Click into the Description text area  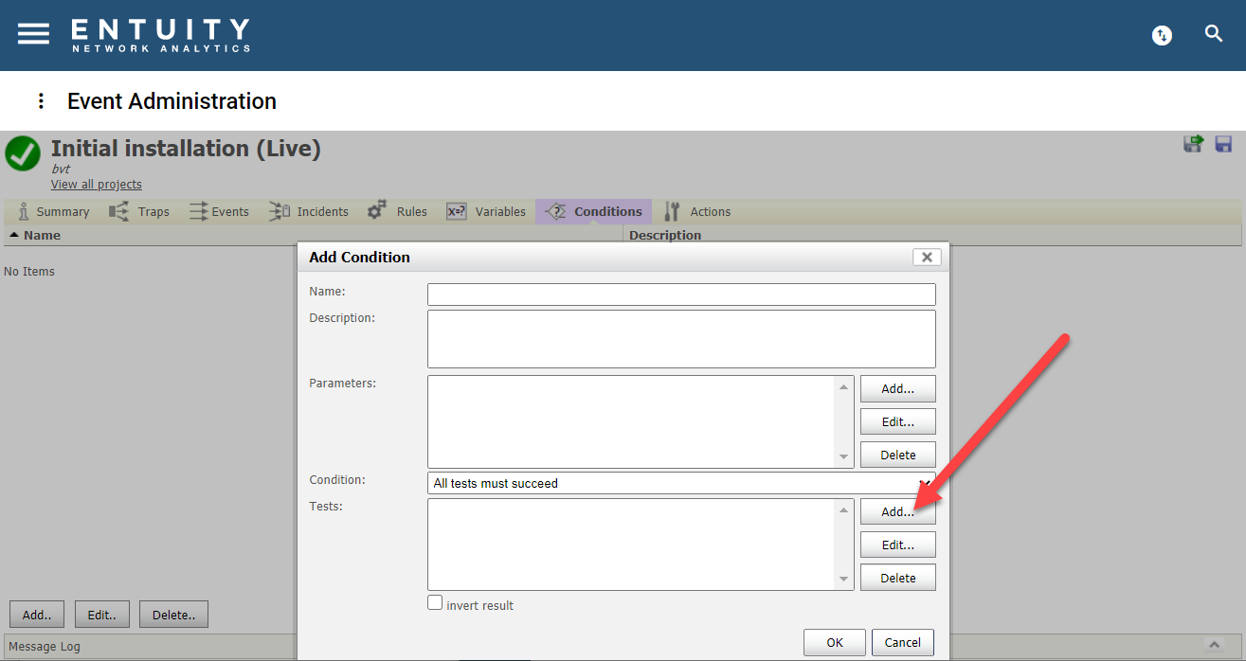pos(681,339)
